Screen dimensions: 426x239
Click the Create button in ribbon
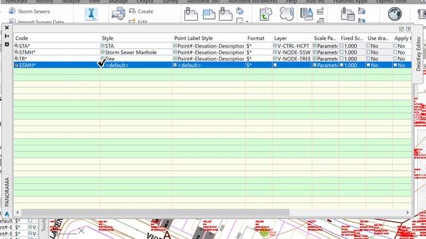141,11
